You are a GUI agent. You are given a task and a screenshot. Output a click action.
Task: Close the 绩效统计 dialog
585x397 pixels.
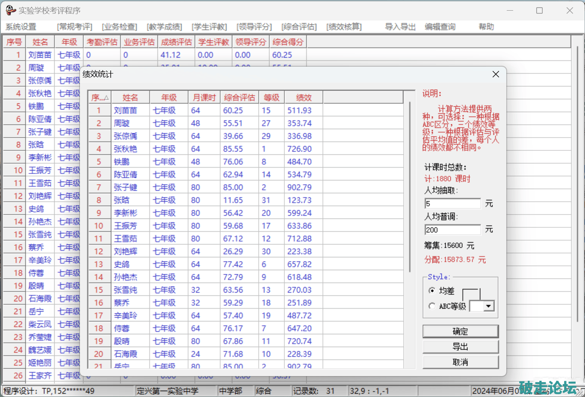click(x=496, y=74)
